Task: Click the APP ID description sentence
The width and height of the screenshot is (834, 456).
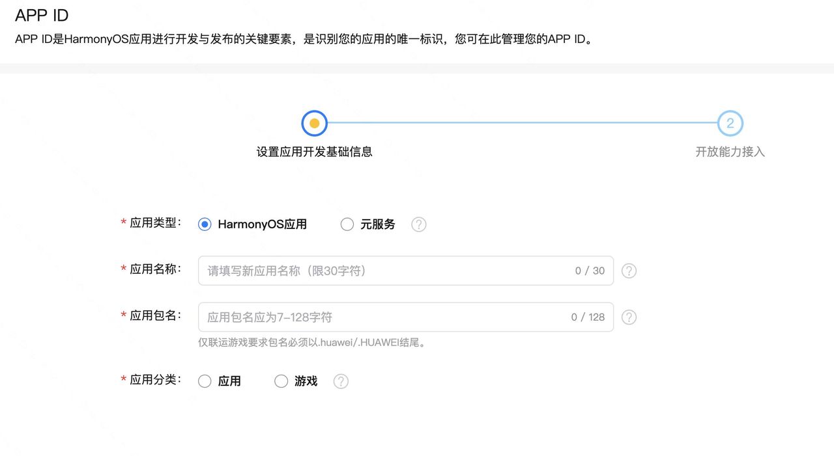Action: [x=304, y=39]
